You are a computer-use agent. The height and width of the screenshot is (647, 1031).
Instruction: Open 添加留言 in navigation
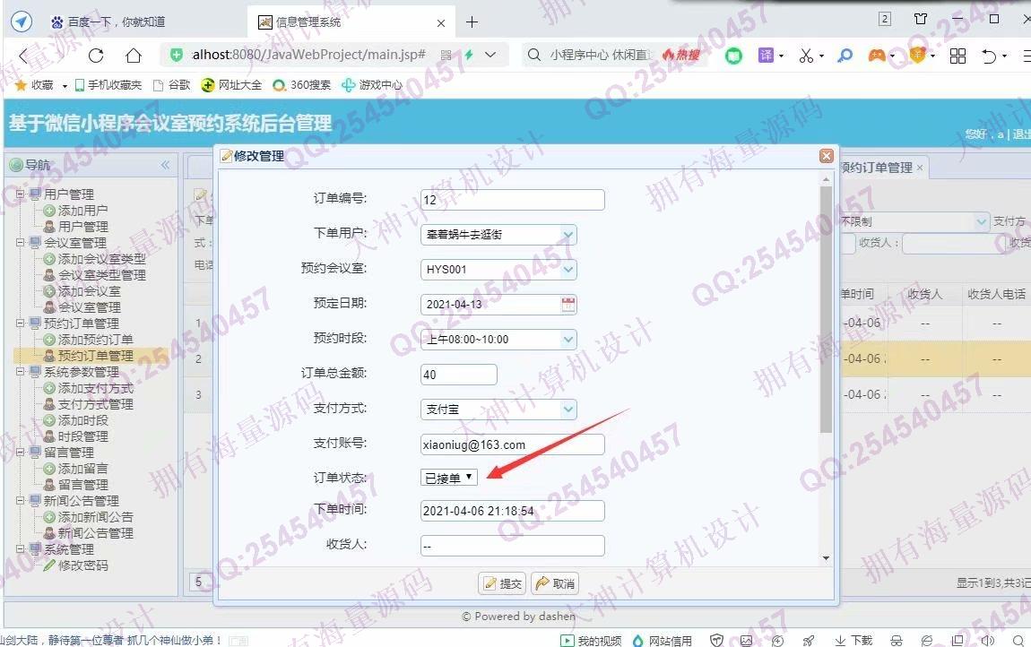(75, 468)
